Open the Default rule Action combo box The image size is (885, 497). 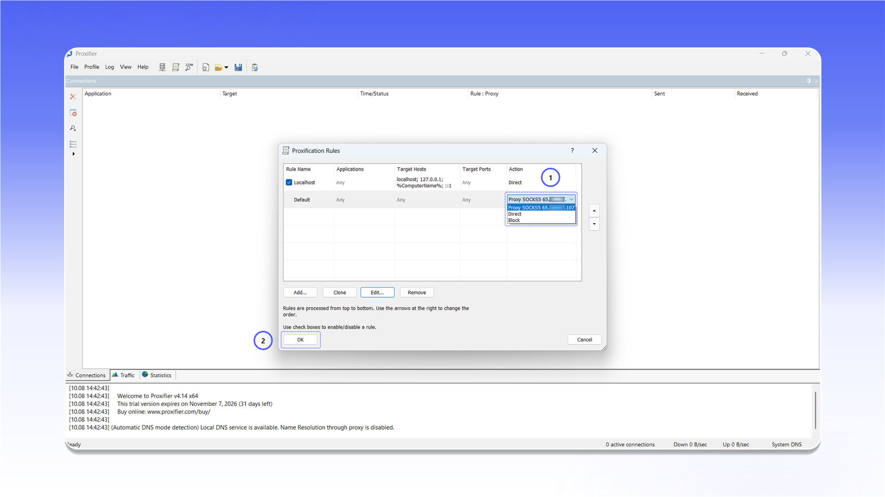(x=541, y=199)
